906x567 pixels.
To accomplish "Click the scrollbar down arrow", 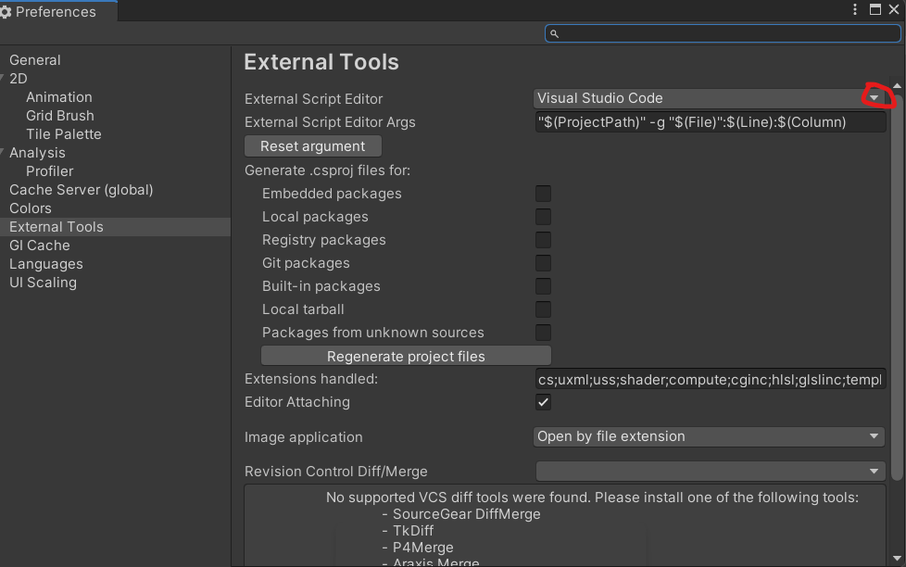I will click(x=897, y=559).
